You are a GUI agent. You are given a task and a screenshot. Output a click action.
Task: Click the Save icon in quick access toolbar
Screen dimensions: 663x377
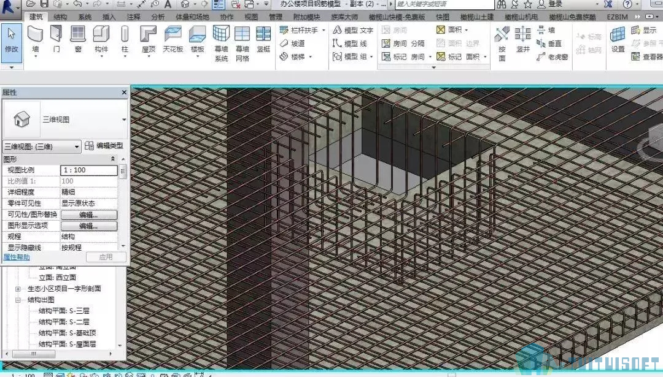tap(44, 4)
